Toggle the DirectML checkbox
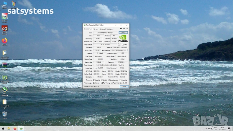Image resolution: width=233 pixels, height=131 pixels. [121, 80]
